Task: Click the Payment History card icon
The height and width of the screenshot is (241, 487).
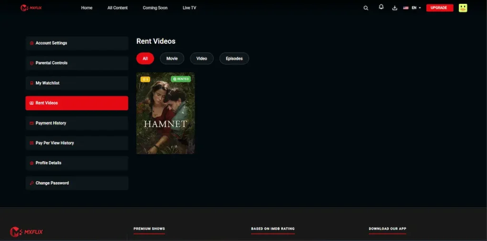Action: (x=32, y=123)
